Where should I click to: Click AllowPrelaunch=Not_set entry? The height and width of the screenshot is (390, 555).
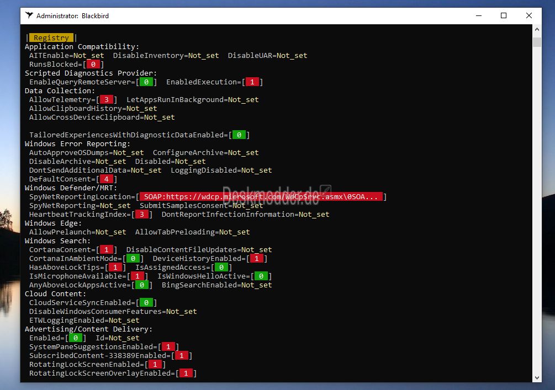[77, 232]
